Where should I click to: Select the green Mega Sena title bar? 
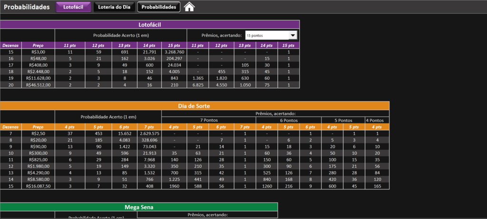click(x=139, y=207)
